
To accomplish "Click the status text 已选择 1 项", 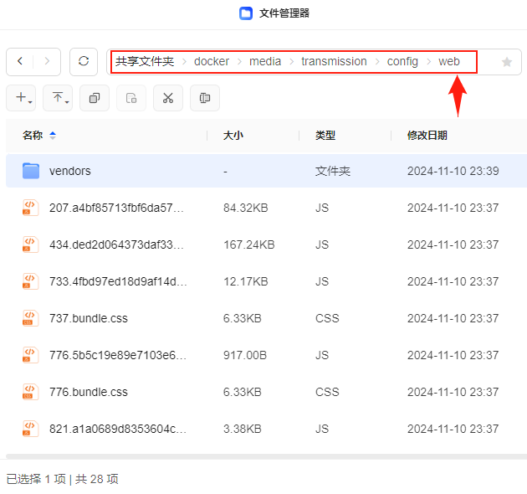I will [36, 479].
